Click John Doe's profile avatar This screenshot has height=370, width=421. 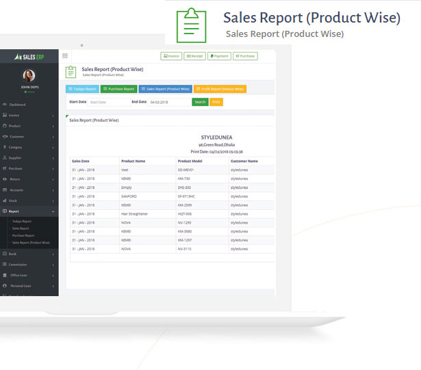click(x=29, y=76)
